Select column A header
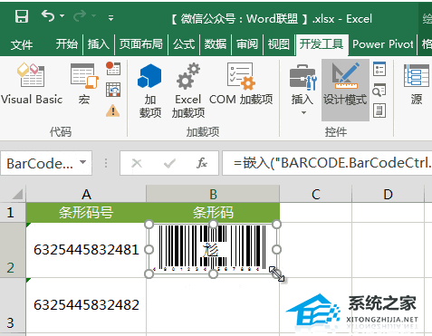This screenshot has width=432, height=336. click(86, 194)
